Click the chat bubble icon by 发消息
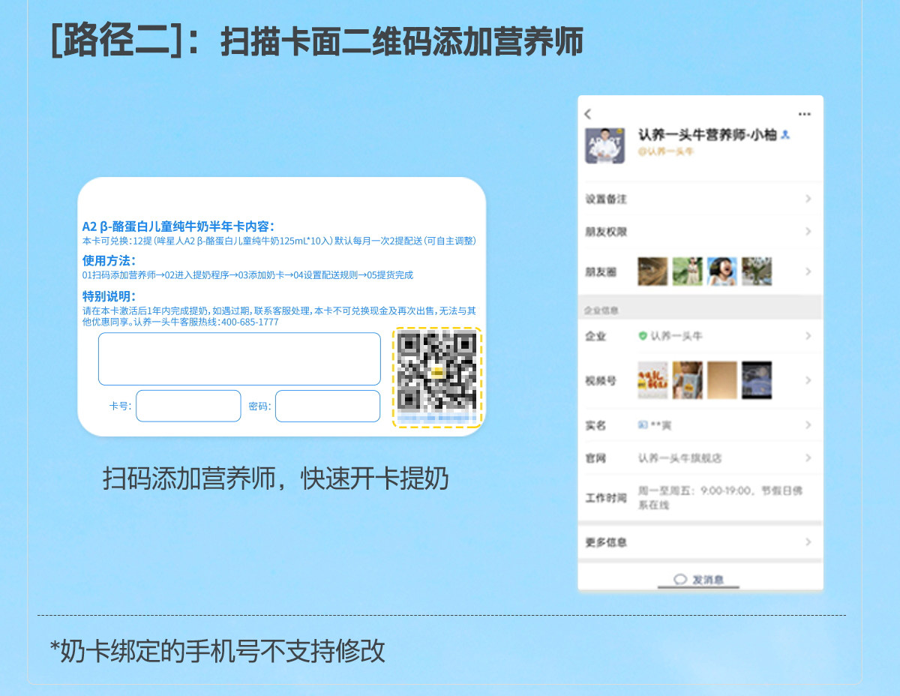The height and width of the screenshot is (696, 900). [680, 580]
